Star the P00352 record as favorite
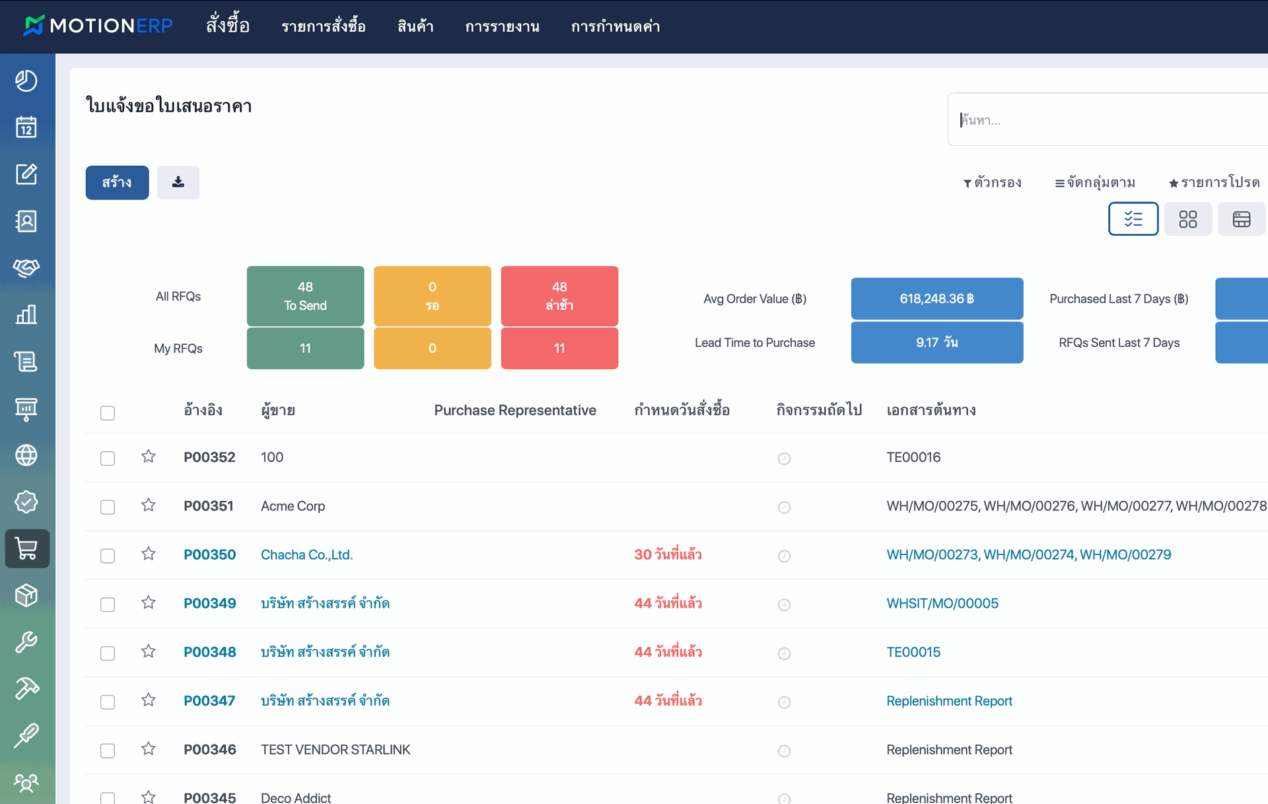The width and height of the screenshot is (1268, 804). click(149, 457)
